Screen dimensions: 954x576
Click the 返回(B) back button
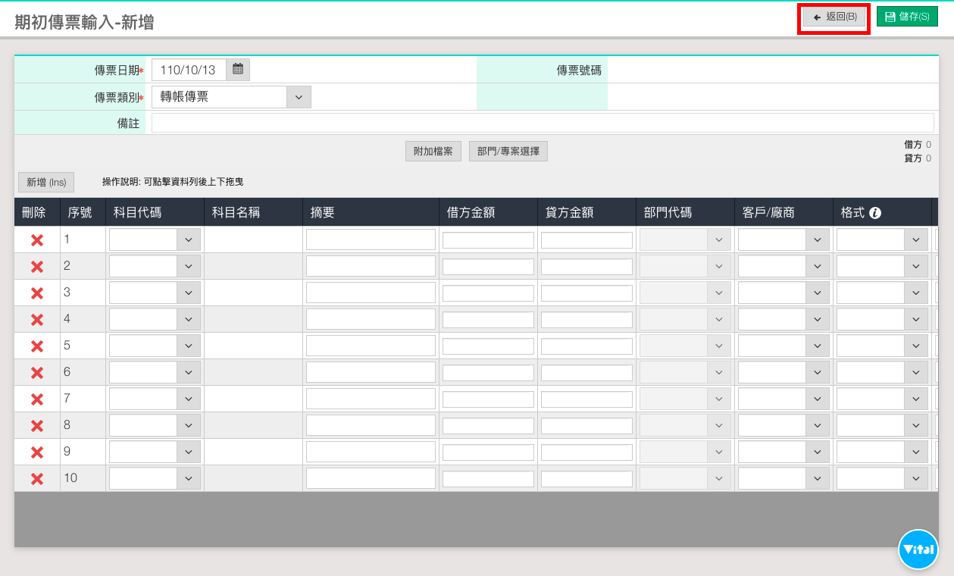834,17
